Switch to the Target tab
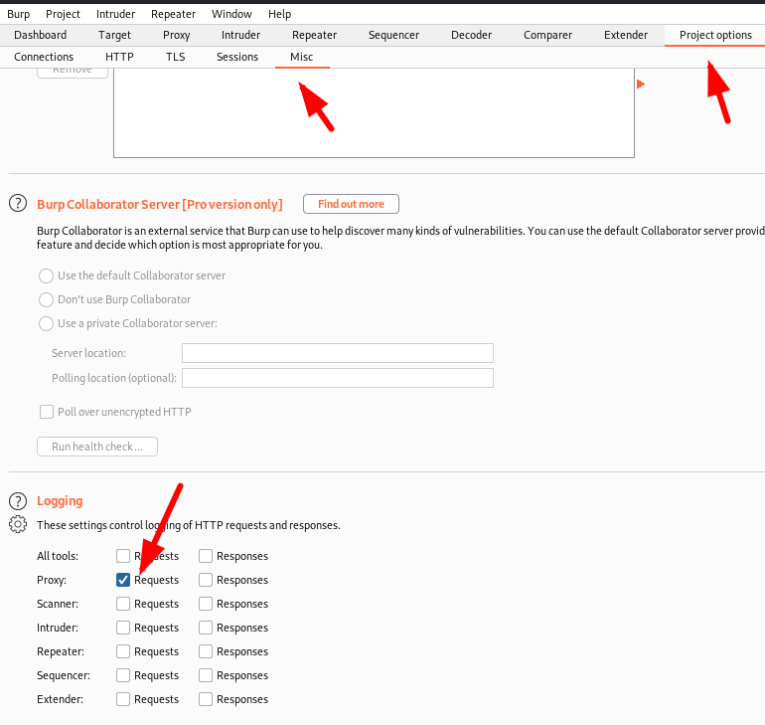The width and height of the screenshot is (765, 725). coord(114,35)
